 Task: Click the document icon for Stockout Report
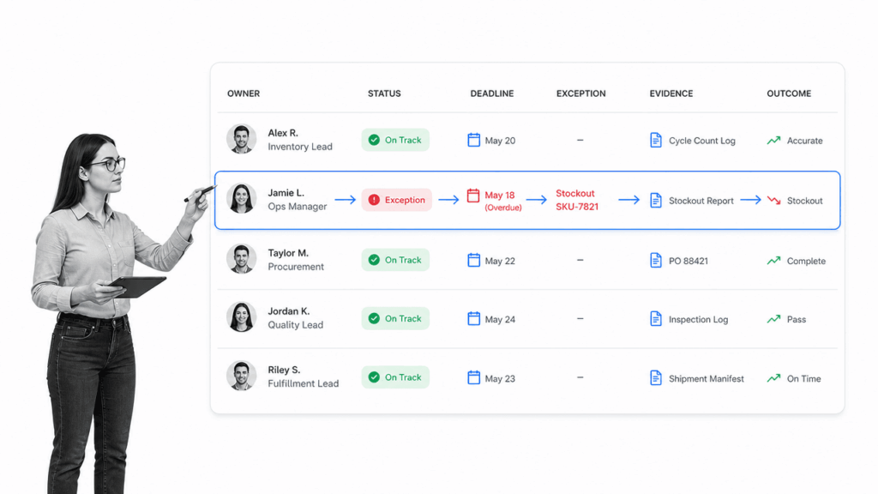(x=656, y=200)
